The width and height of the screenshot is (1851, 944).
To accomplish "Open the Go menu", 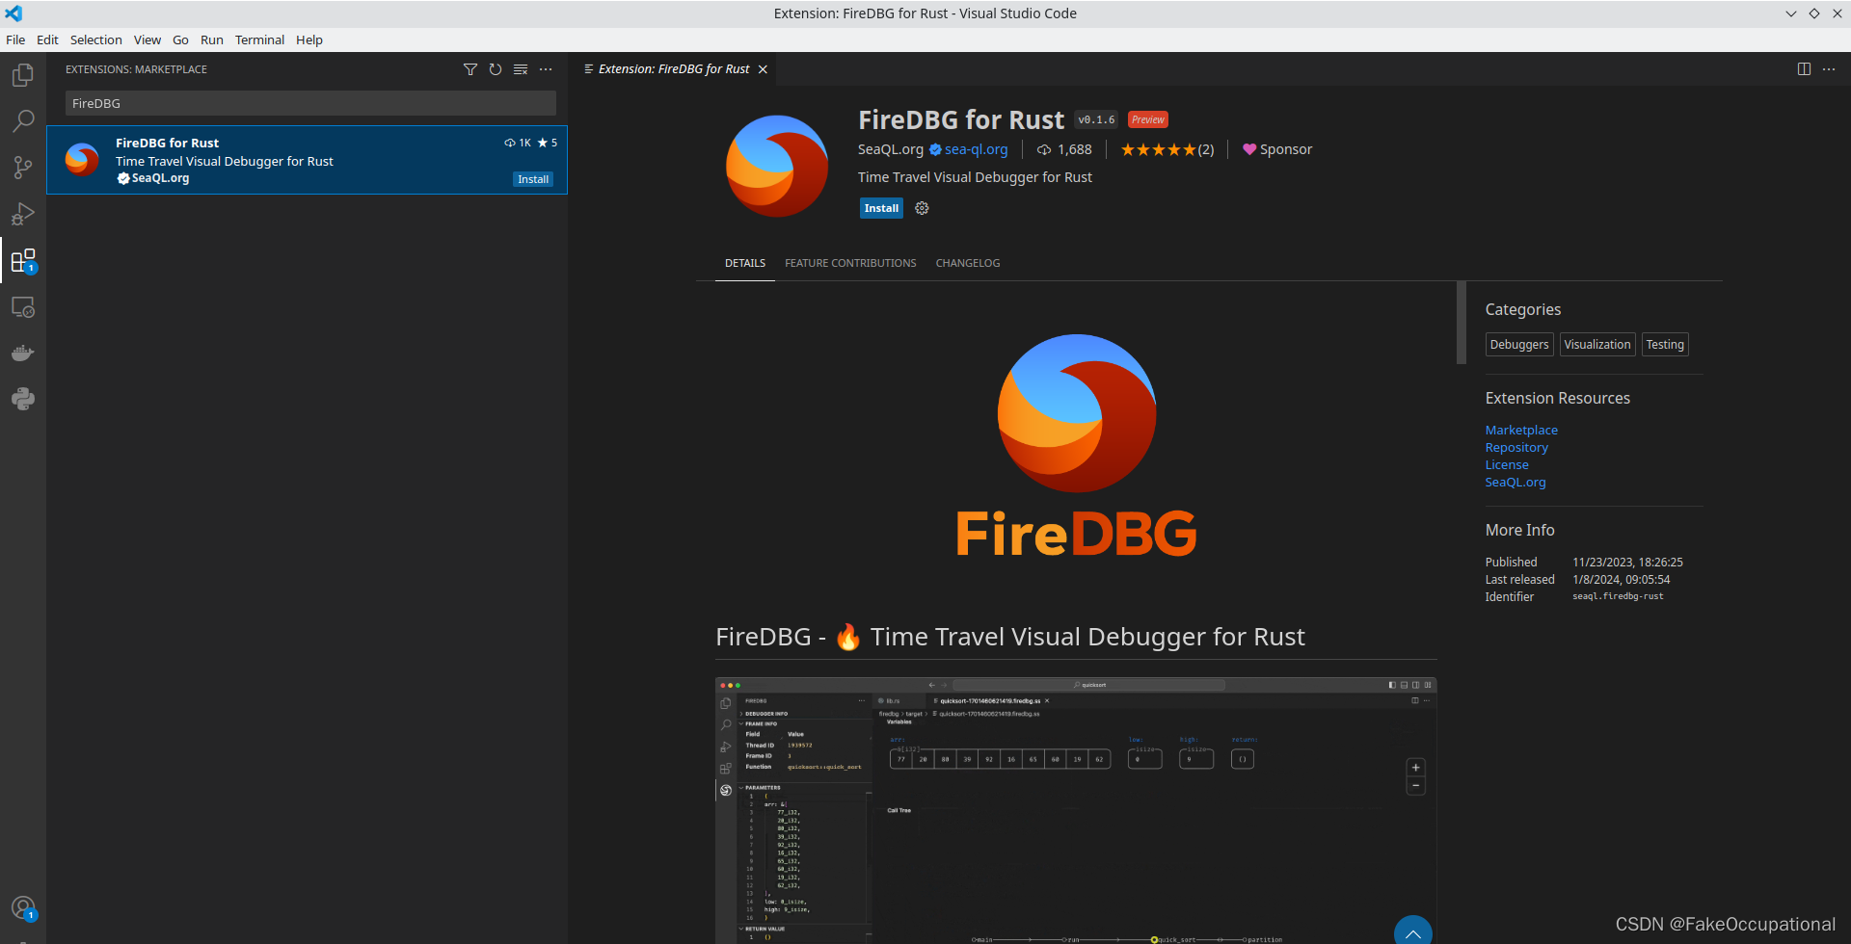I will coord(180,39).
